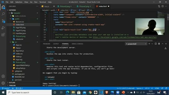Open Zoom from taskbar
Screen dimensions: 169x95
tap(118, 92)
